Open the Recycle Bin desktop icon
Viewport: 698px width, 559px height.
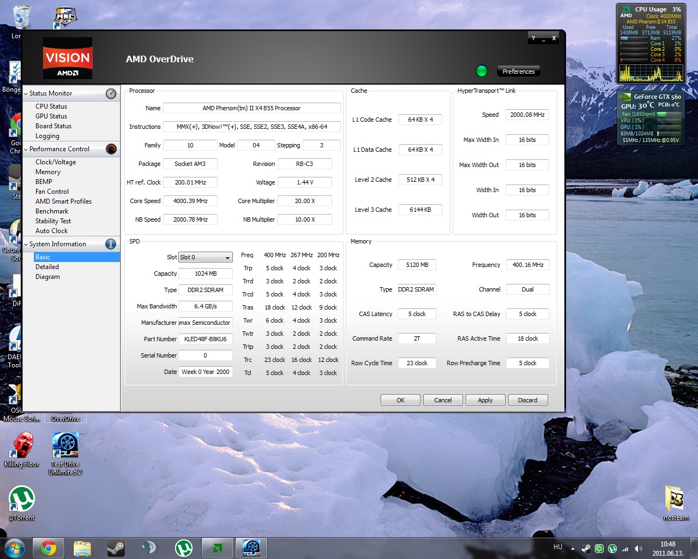coord(21,16)
